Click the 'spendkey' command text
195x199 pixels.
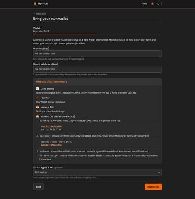click(45, 136)
